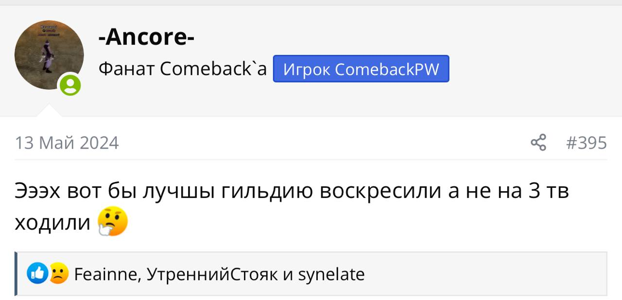The height and width of the screenshot is (300, 622).
Task: Click the share icon next to #395
Action: (538, 143)
